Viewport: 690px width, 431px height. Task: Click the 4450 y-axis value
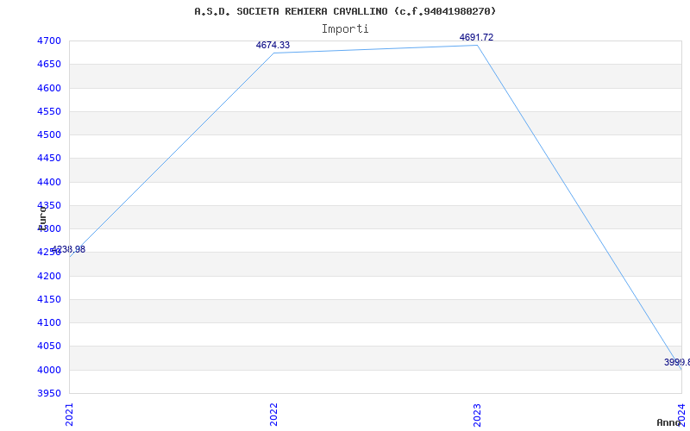49,159
